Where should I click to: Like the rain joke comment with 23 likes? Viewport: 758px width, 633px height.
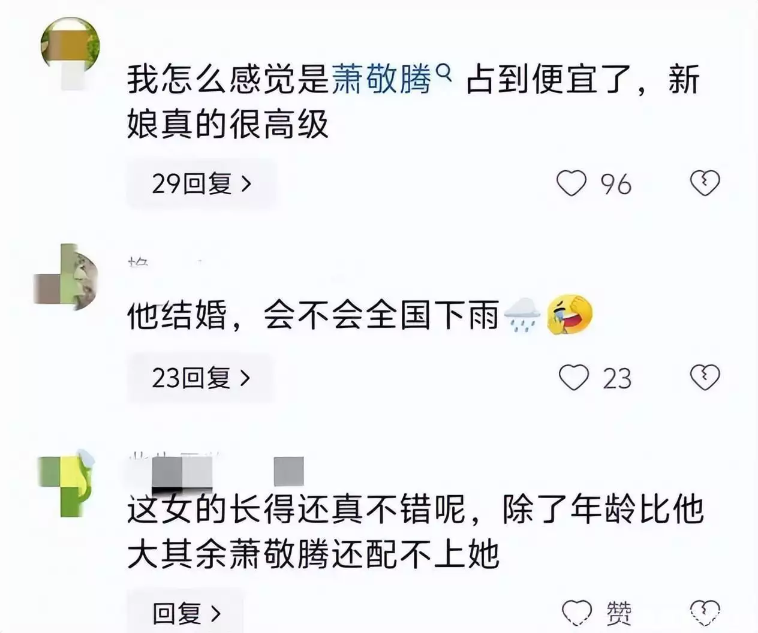[x=573, y=378]
